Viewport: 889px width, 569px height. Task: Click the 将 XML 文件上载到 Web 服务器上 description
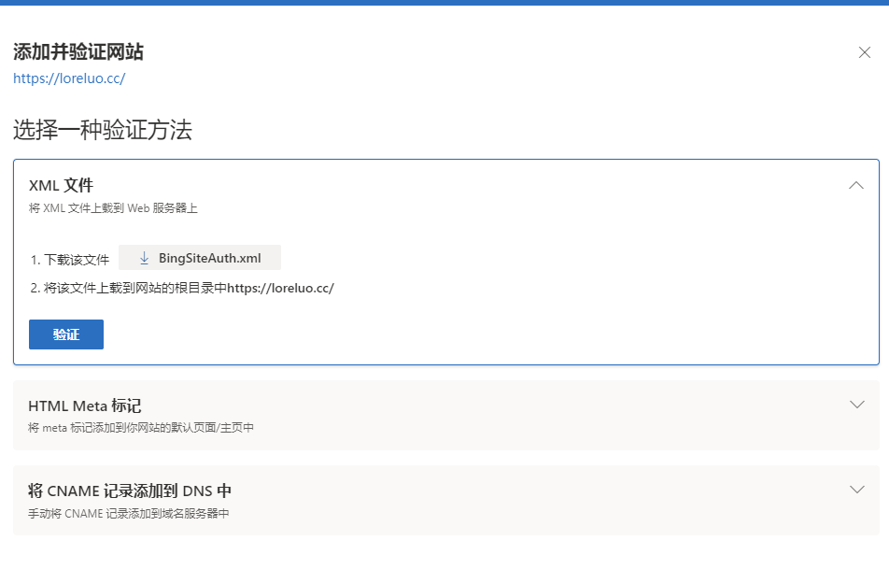click(113, 208)
